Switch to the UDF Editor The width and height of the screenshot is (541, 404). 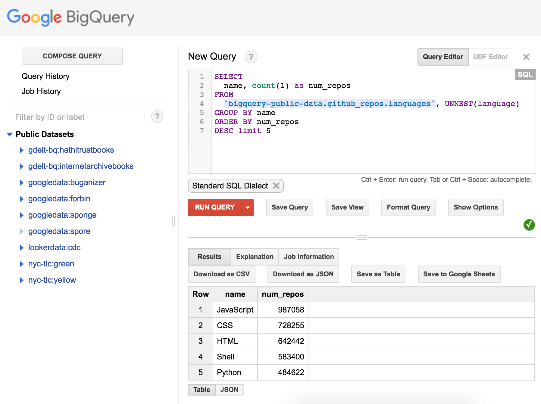(x=490, y=57)
